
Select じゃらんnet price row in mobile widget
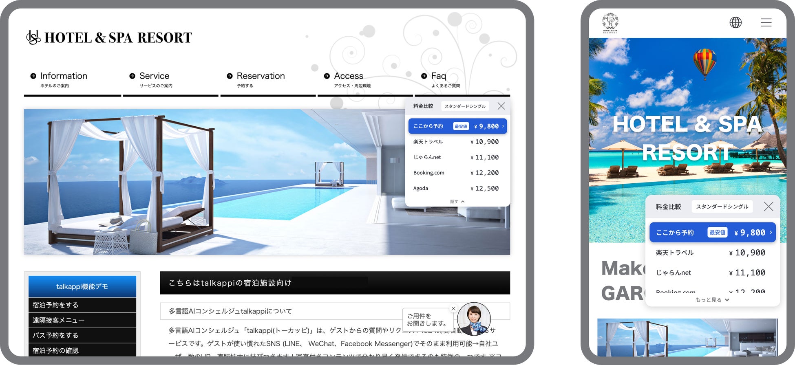[x=711, y=273]
